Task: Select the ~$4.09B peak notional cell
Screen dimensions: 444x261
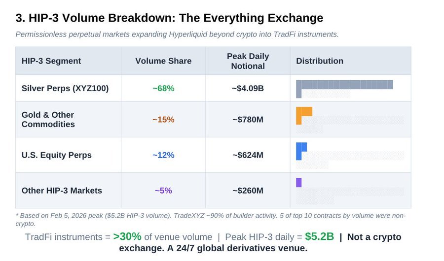Action: pyautogui.click(x=248, y=89)
